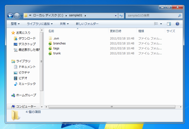Select the .svn folder icon
The width and height of the screenshot is (189, 129).
click(50, 38)
